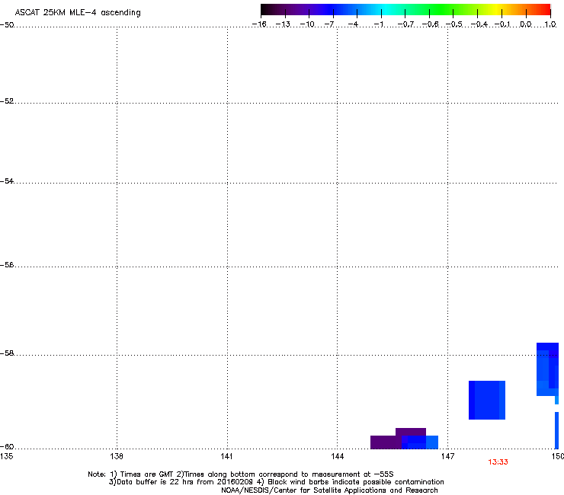Click the purple data patch near 145 longitude
This screenshot has height=495, width=564.
tap(386, 442)
